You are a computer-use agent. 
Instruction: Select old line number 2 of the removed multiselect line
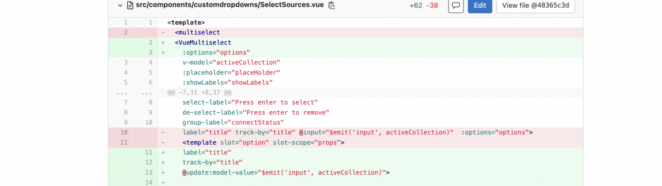(126, 32)
